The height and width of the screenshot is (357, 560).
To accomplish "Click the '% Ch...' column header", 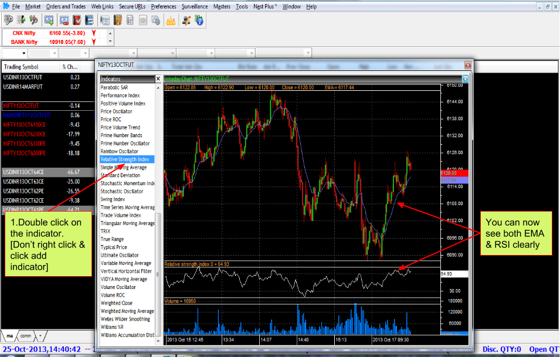I will point(70,67).
